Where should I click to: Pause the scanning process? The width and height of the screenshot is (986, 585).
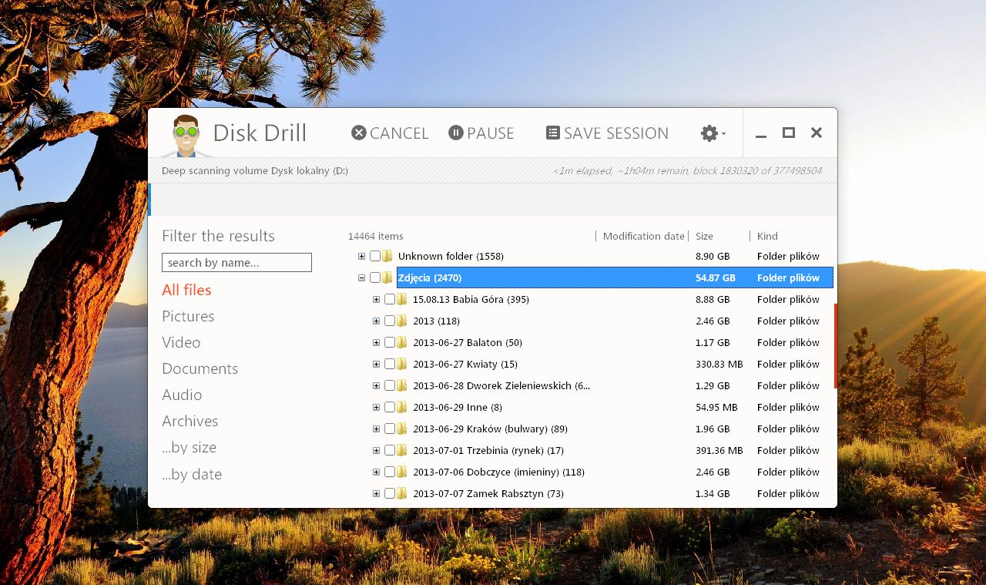point(481,133)
